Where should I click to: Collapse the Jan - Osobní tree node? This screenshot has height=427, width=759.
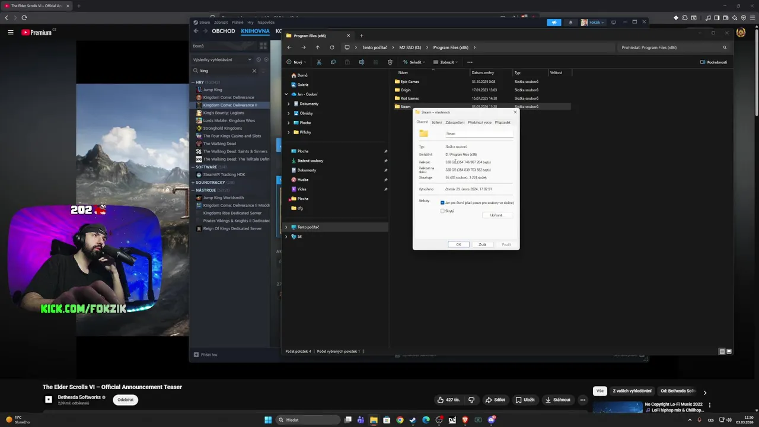point(286,94)
